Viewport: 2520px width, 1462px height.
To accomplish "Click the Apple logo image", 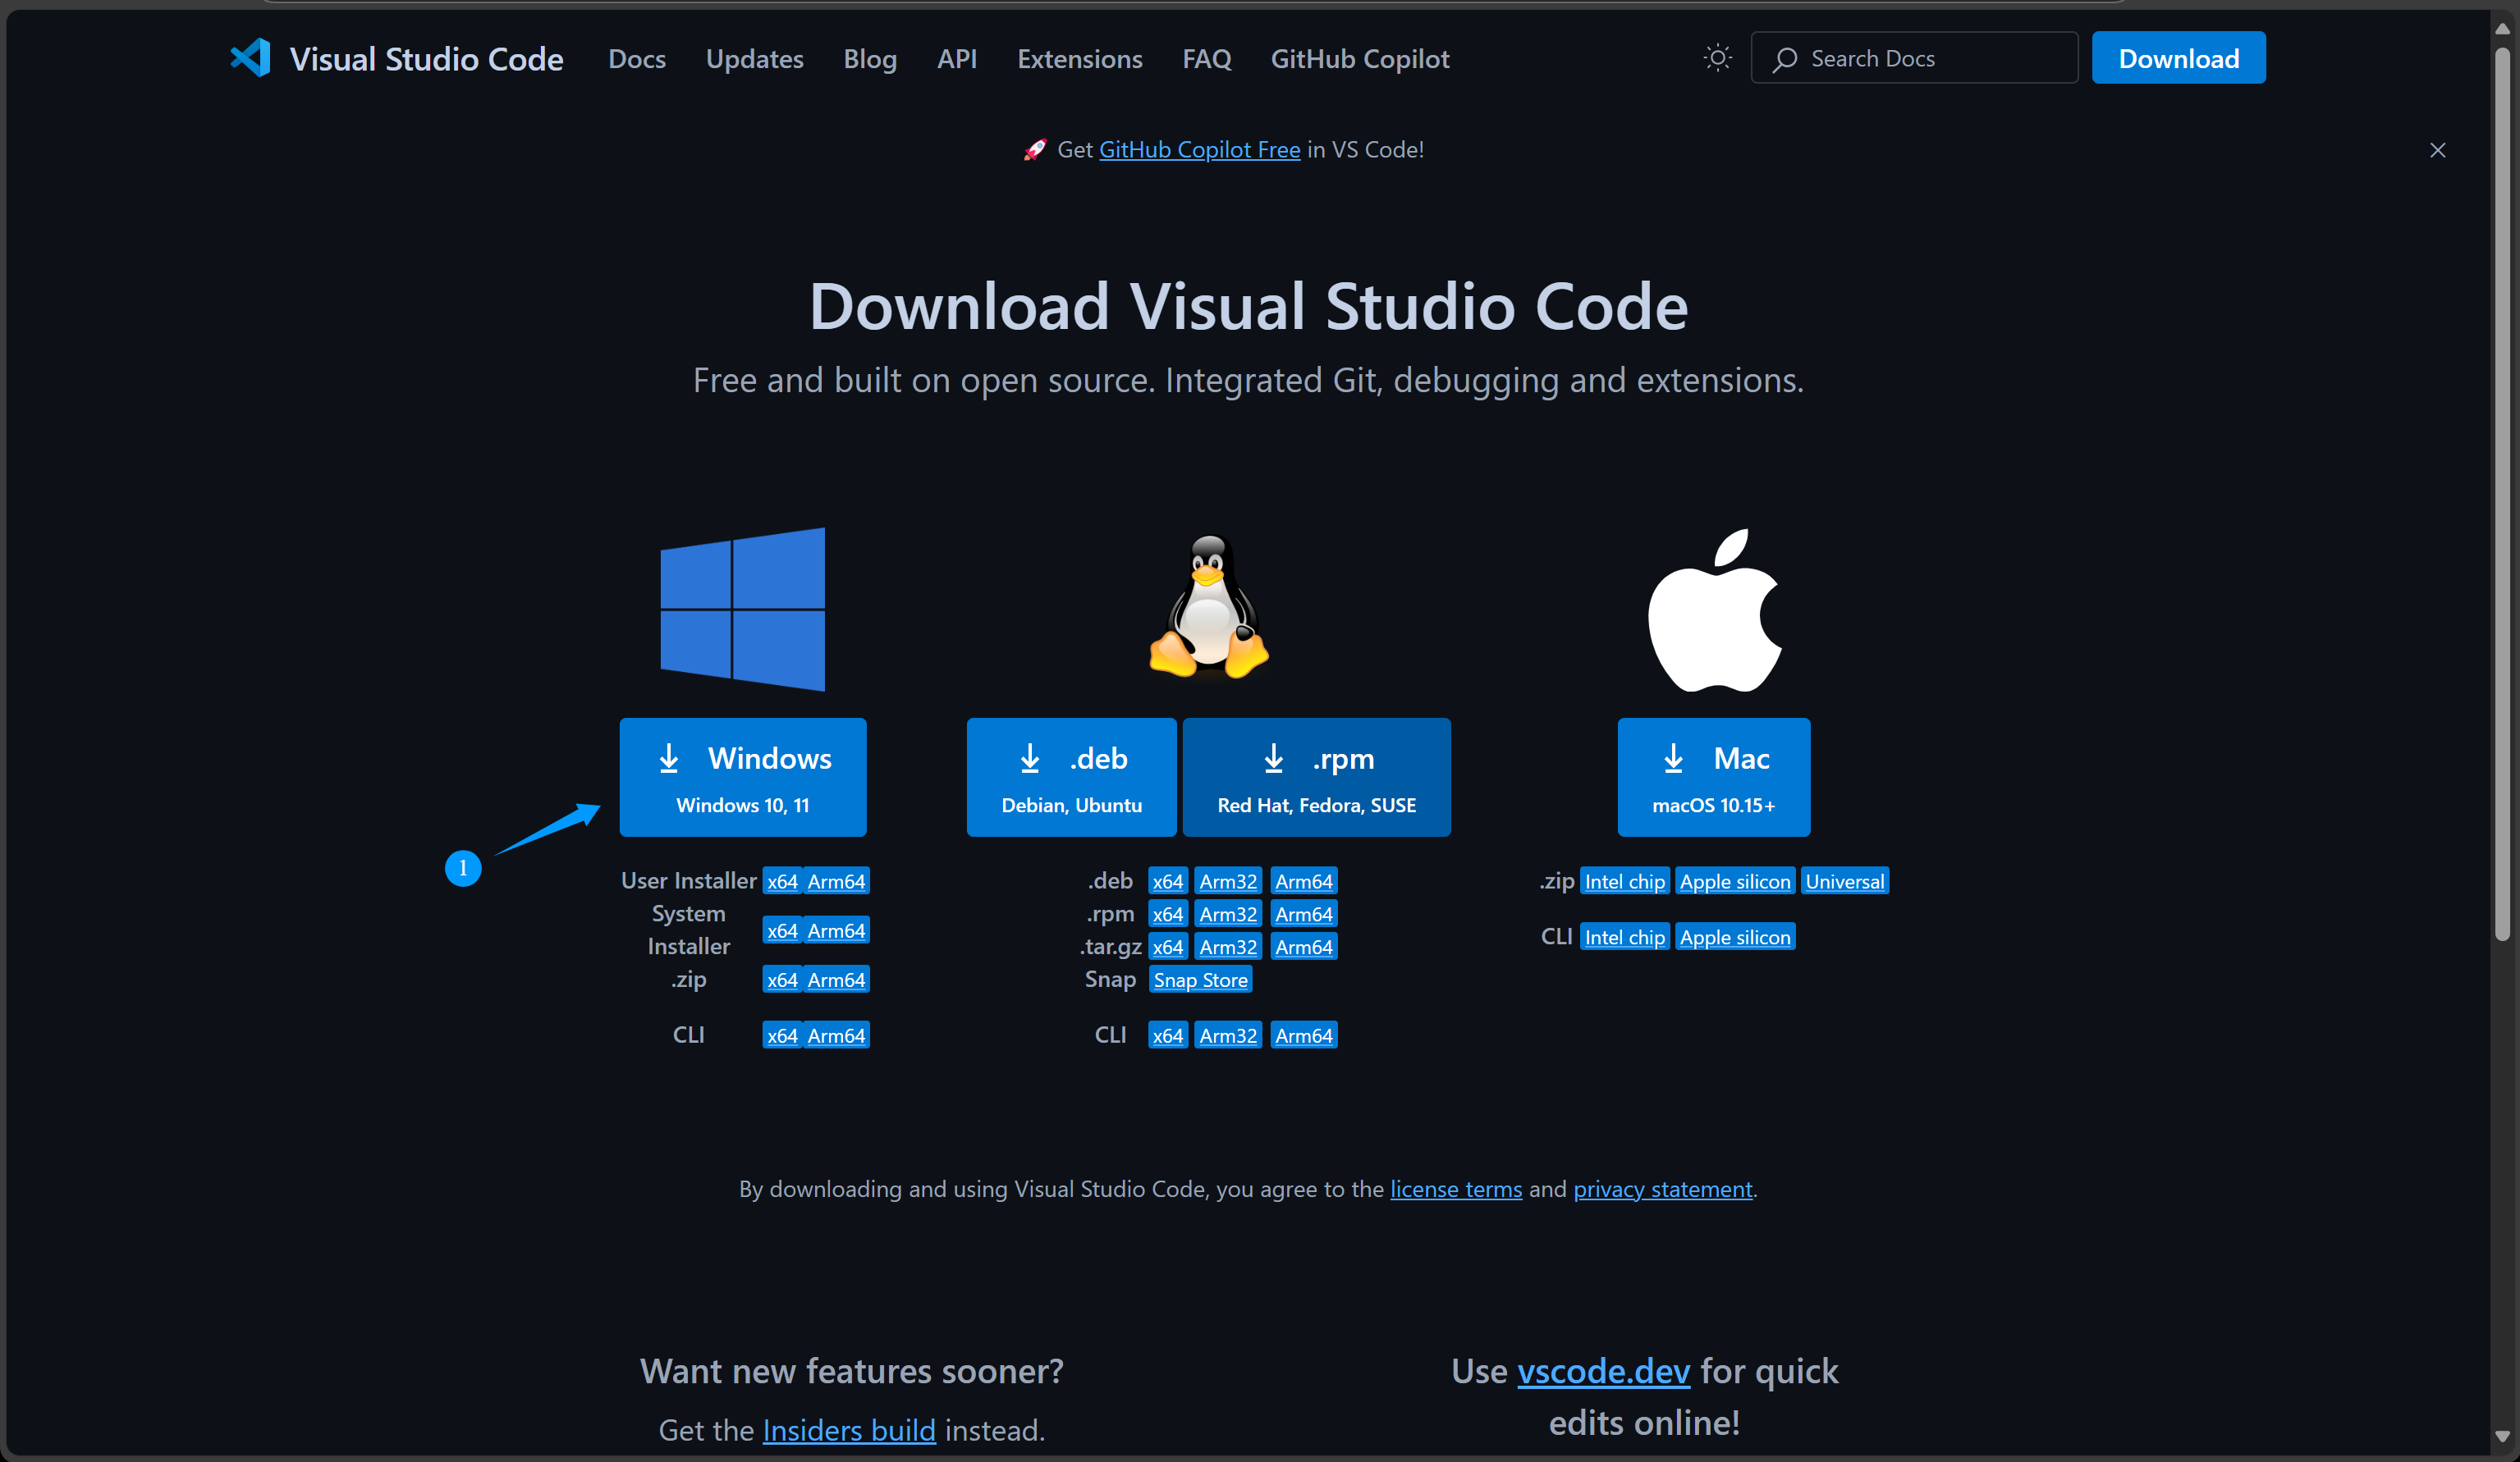I will [x=1714, y=610].
